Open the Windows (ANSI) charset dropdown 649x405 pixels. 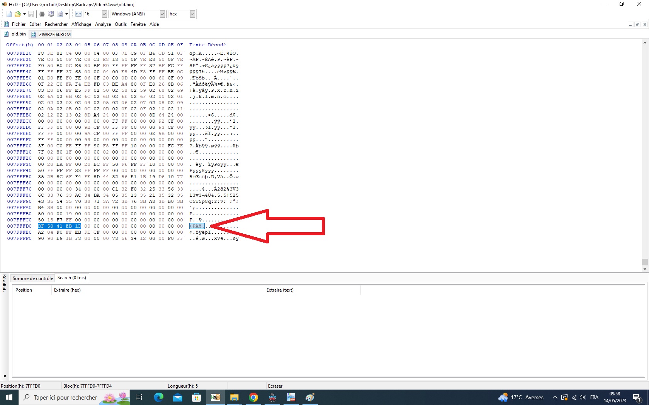point(162,14)
